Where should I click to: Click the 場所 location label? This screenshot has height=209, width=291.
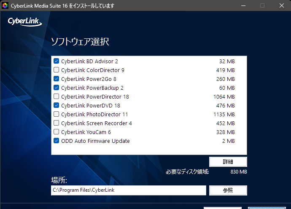coord(59,180)
